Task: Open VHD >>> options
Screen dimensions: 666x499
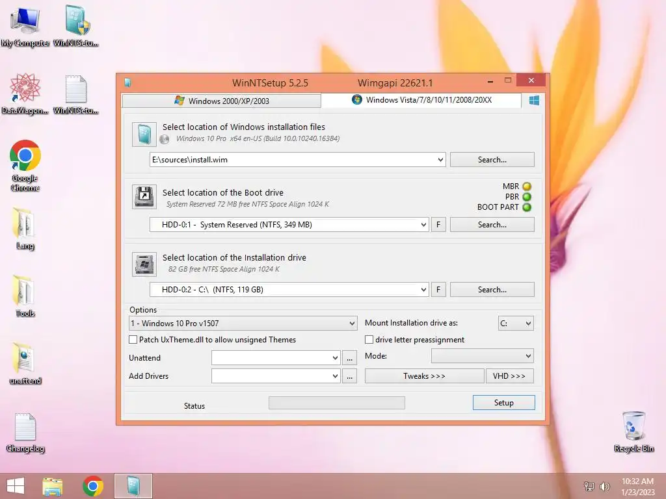Action: click(x=509, y=376)
